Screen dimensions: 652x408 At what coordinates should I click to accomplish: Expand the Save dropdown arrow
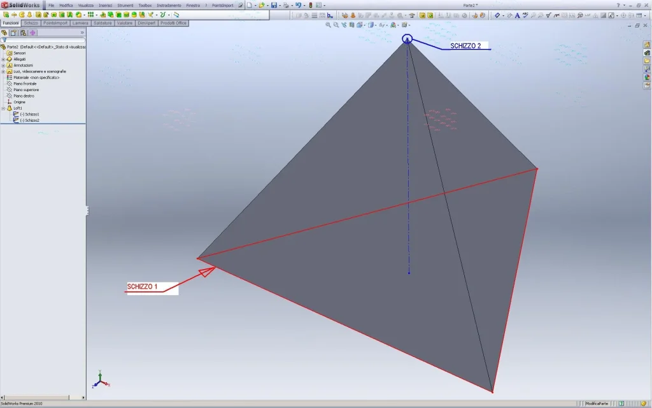[280, 5]
